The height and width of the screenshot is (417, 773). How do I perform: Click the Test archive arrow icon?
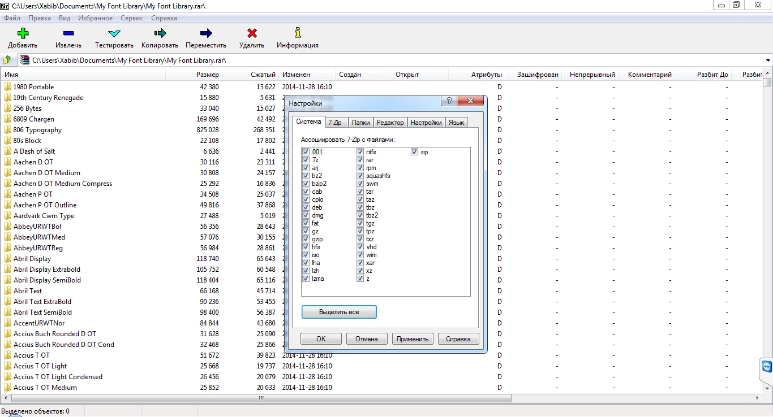[114, 33]
